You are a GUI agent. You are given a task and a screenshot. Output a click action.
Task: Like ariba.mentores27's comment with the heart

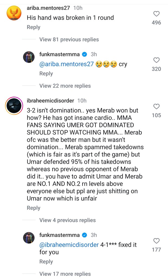click(156, 14)
